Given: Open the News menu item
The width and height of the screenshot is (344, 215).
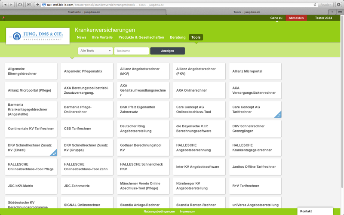Looking at the screenshot, I should click(x=81, y=37).
